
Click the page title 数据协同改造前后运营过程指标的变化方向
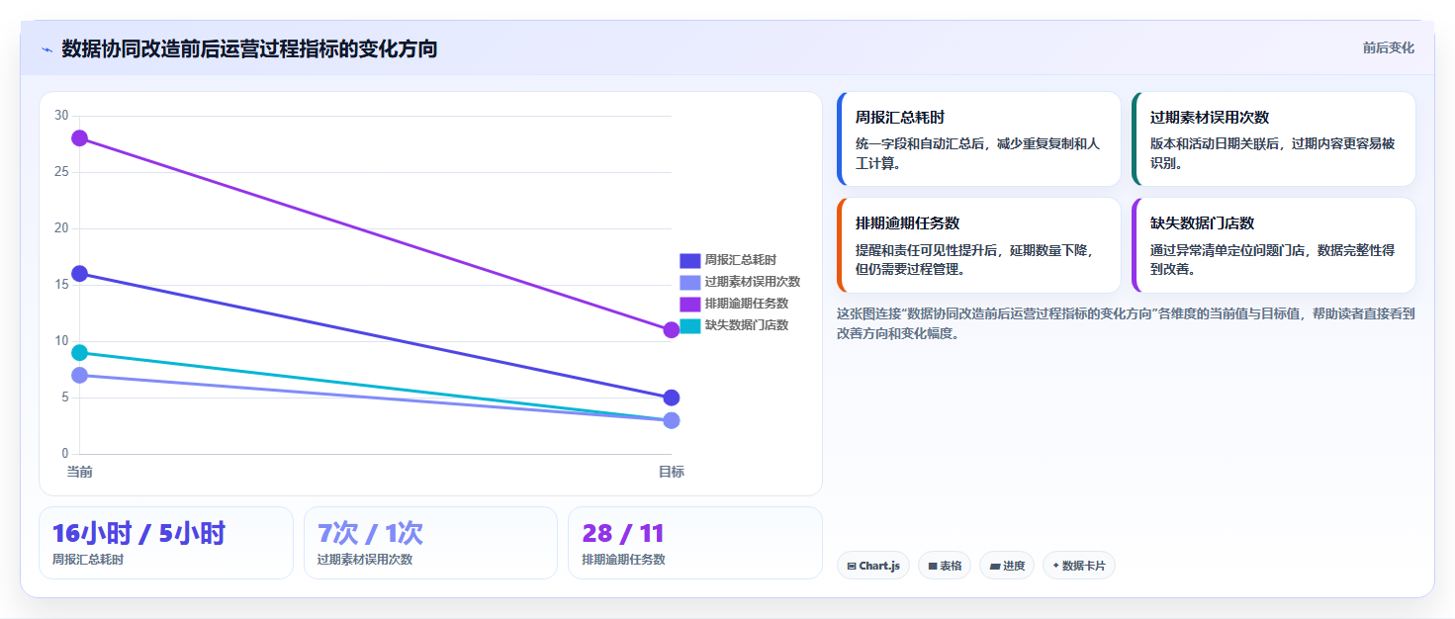point(249,49)
